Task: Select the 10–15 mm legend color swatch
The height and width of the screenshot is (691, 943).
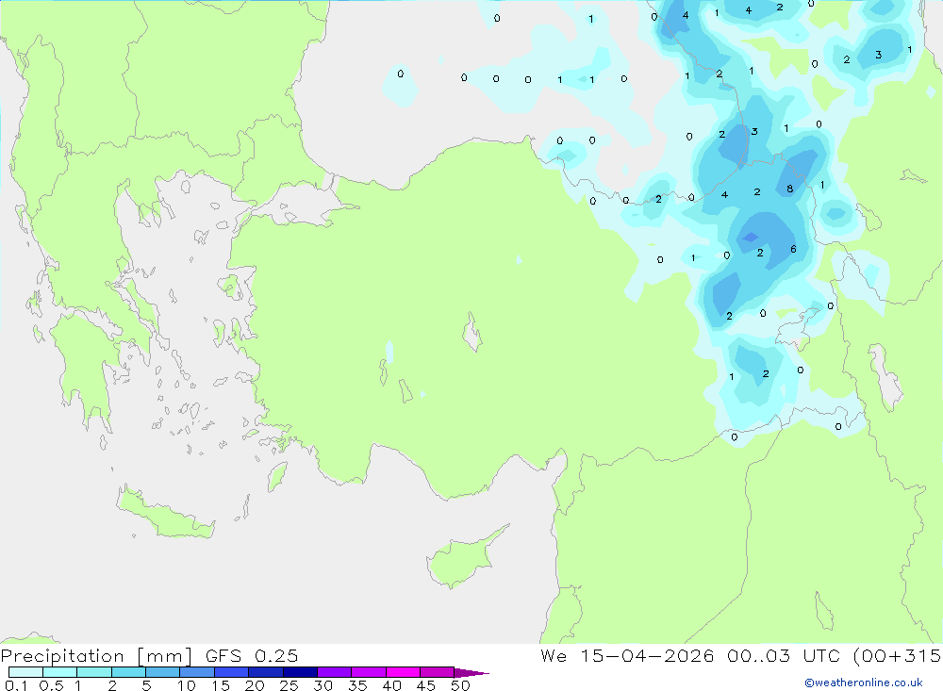Action: tap(197, 672)
